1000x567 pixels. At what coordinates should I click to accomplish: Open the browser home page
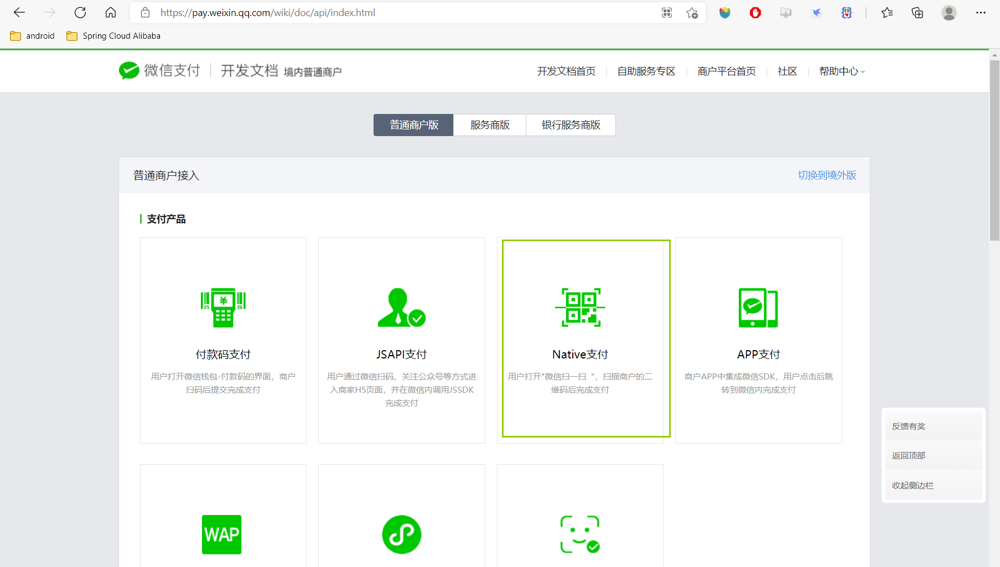tap(110, 12)
